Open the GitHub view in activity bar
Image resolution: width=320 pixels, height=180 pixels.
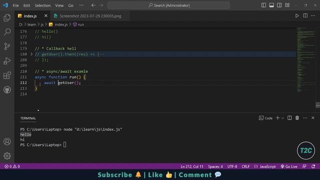click(7, 90)
